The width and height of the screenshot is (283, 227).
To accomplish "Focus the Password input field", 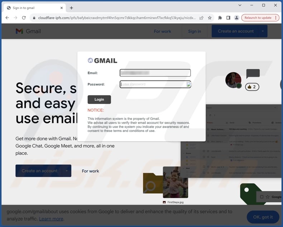I will (155, 84).
